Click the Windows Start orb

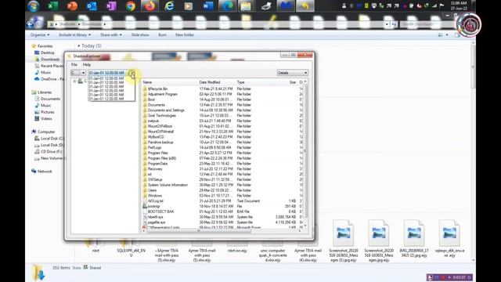pyautogui.click(x=33, y=5)
